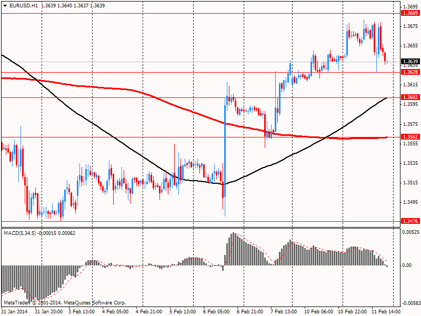This screenshot has height=316, width=421.
Task: Select the horizontal line at 1.3689
Action: 201,13
